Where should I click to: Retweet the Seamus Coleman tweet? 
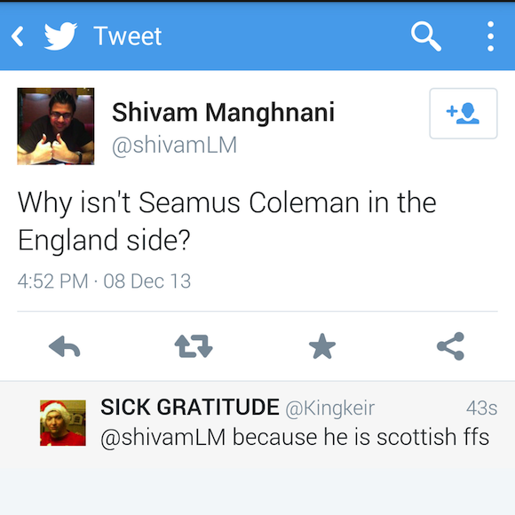tap(194, 346)
